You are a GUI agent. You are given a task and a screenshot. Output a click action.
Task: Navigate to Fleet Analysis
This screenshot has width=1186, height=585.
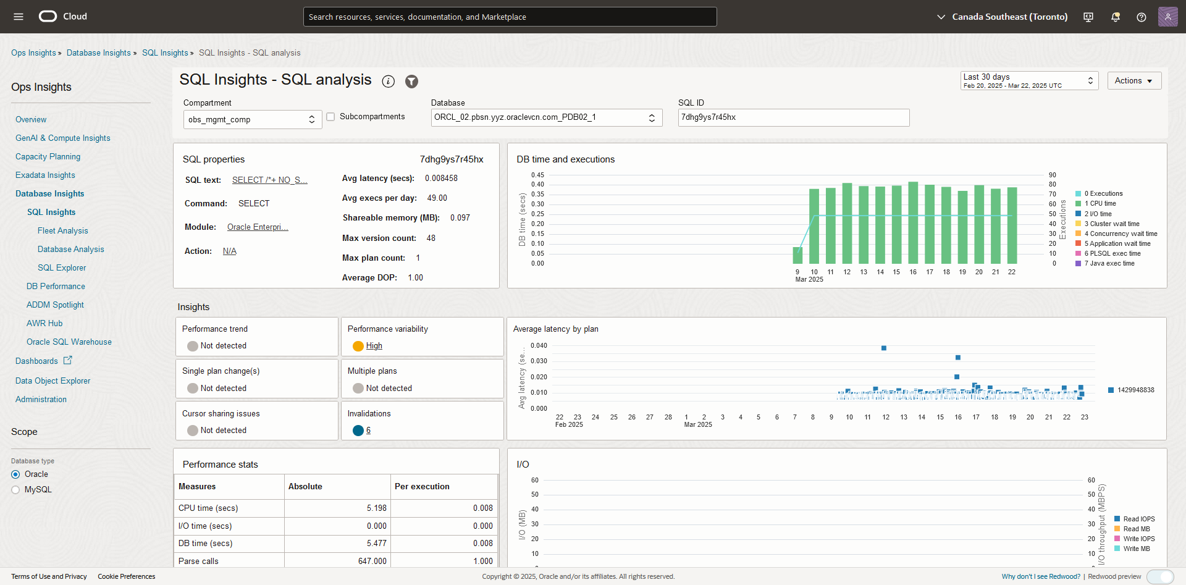[x=62, y=230]
